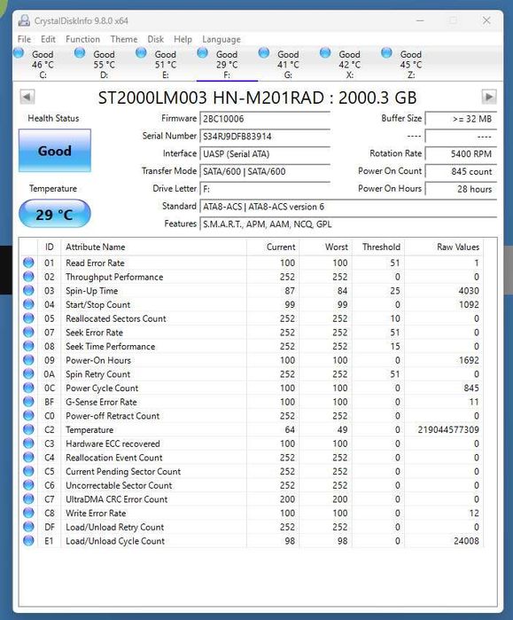
Task: Click status icon for Load/Unload Retry Count
Action: 28,527
